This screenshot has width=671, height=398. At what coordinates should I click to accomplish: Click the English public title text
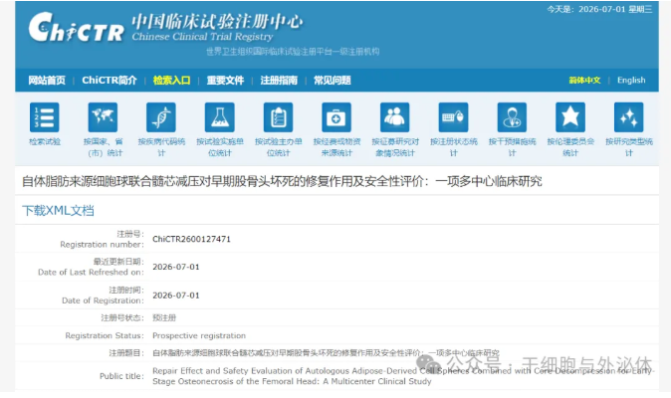pos(402,376)
